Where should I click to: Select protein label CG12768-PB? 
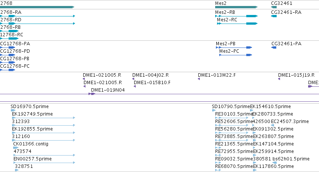click(x=15, y=59)
